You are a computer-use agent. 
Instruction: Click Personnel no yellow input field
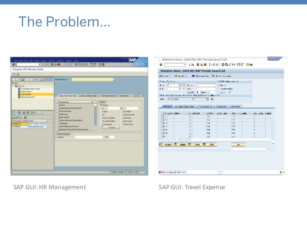coord(92,79)
